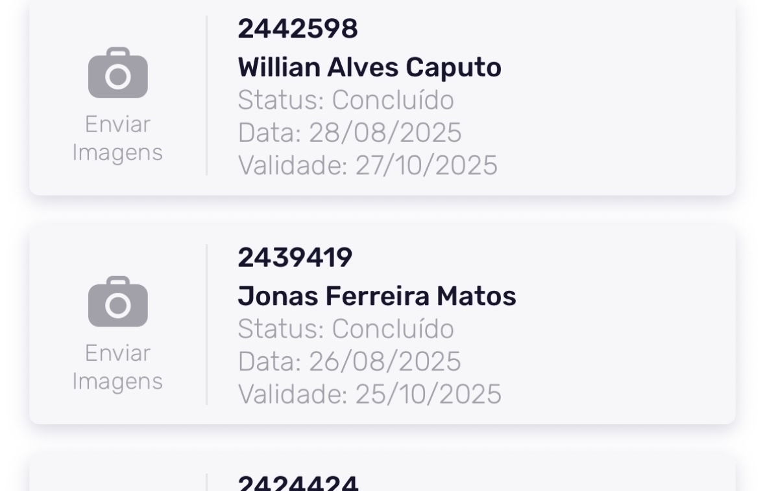
Task: Open the Willian Alves Caputo entry name
Action: pos(369,67)
